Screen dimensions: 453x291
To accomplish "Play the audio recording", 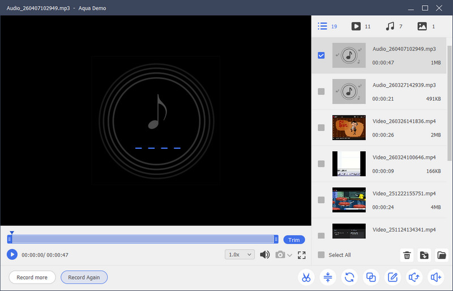I will [x=12, y=255].
